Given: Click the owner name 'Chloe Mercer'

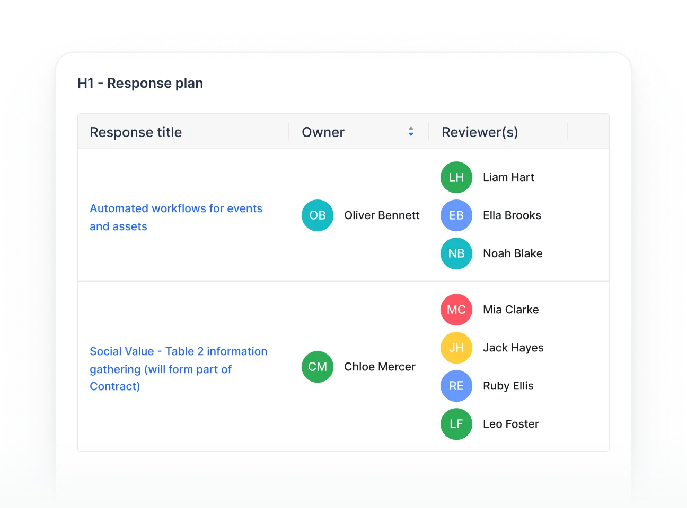Looking at the screenshot, I should (x=380, y=367).
